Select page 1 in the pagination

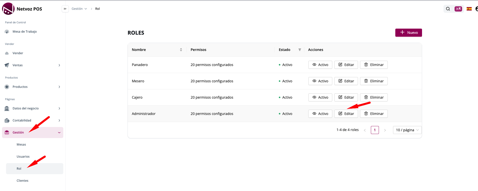(375, 130)
